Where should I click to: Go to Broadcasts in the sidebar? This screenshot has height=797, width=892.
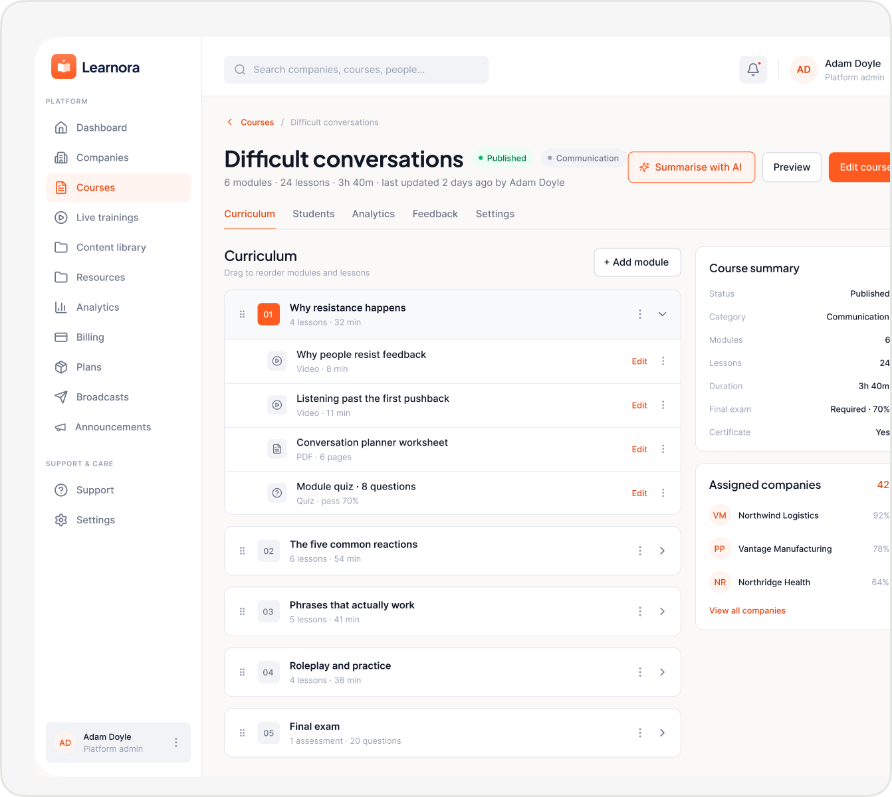point(118,397)
